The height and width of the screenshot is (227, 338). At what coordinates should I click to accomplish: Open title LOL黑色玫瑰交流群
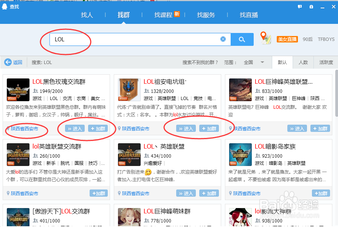[59, 82]
